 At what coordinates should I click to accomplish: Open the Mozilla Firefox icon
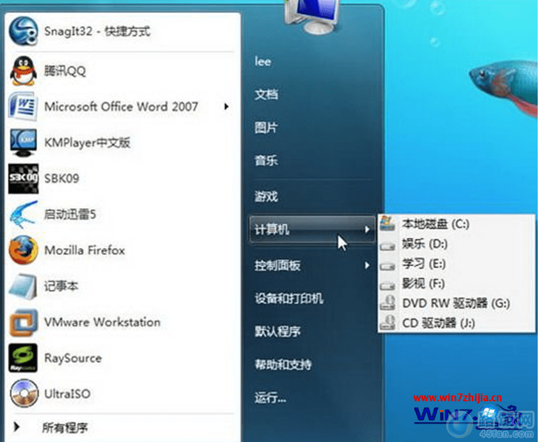[24, 250]
